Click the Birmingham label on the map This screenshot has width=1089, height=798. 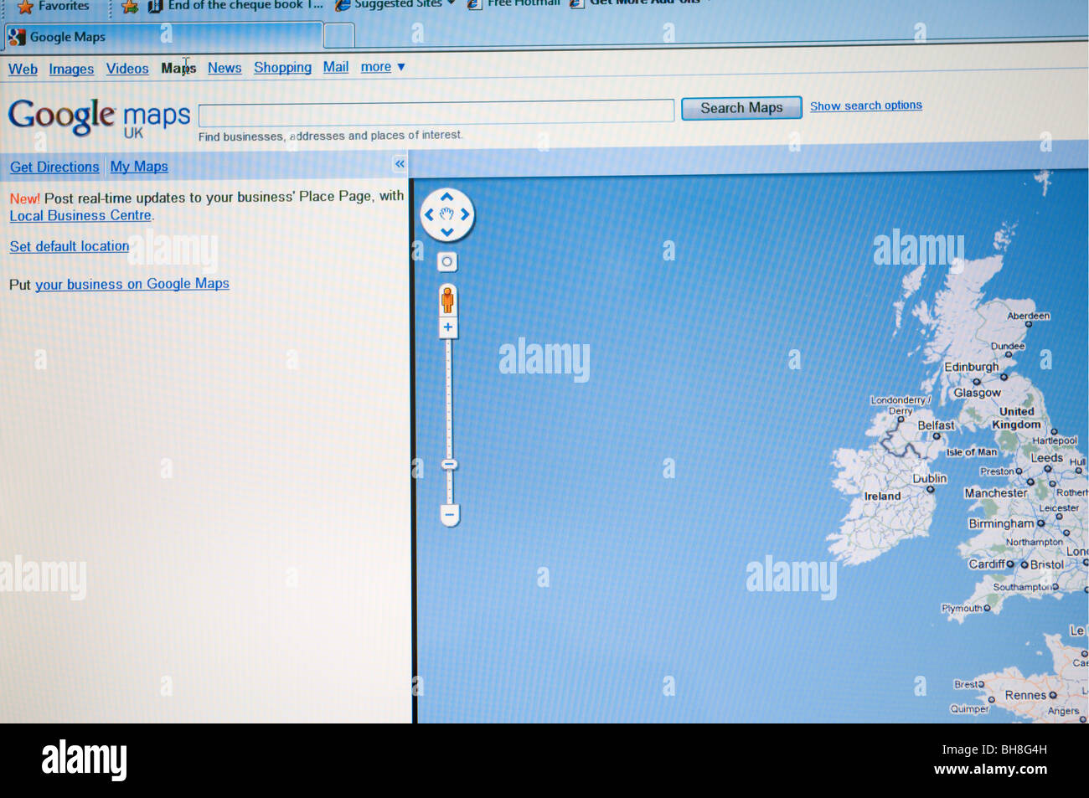click(1002, 523)
